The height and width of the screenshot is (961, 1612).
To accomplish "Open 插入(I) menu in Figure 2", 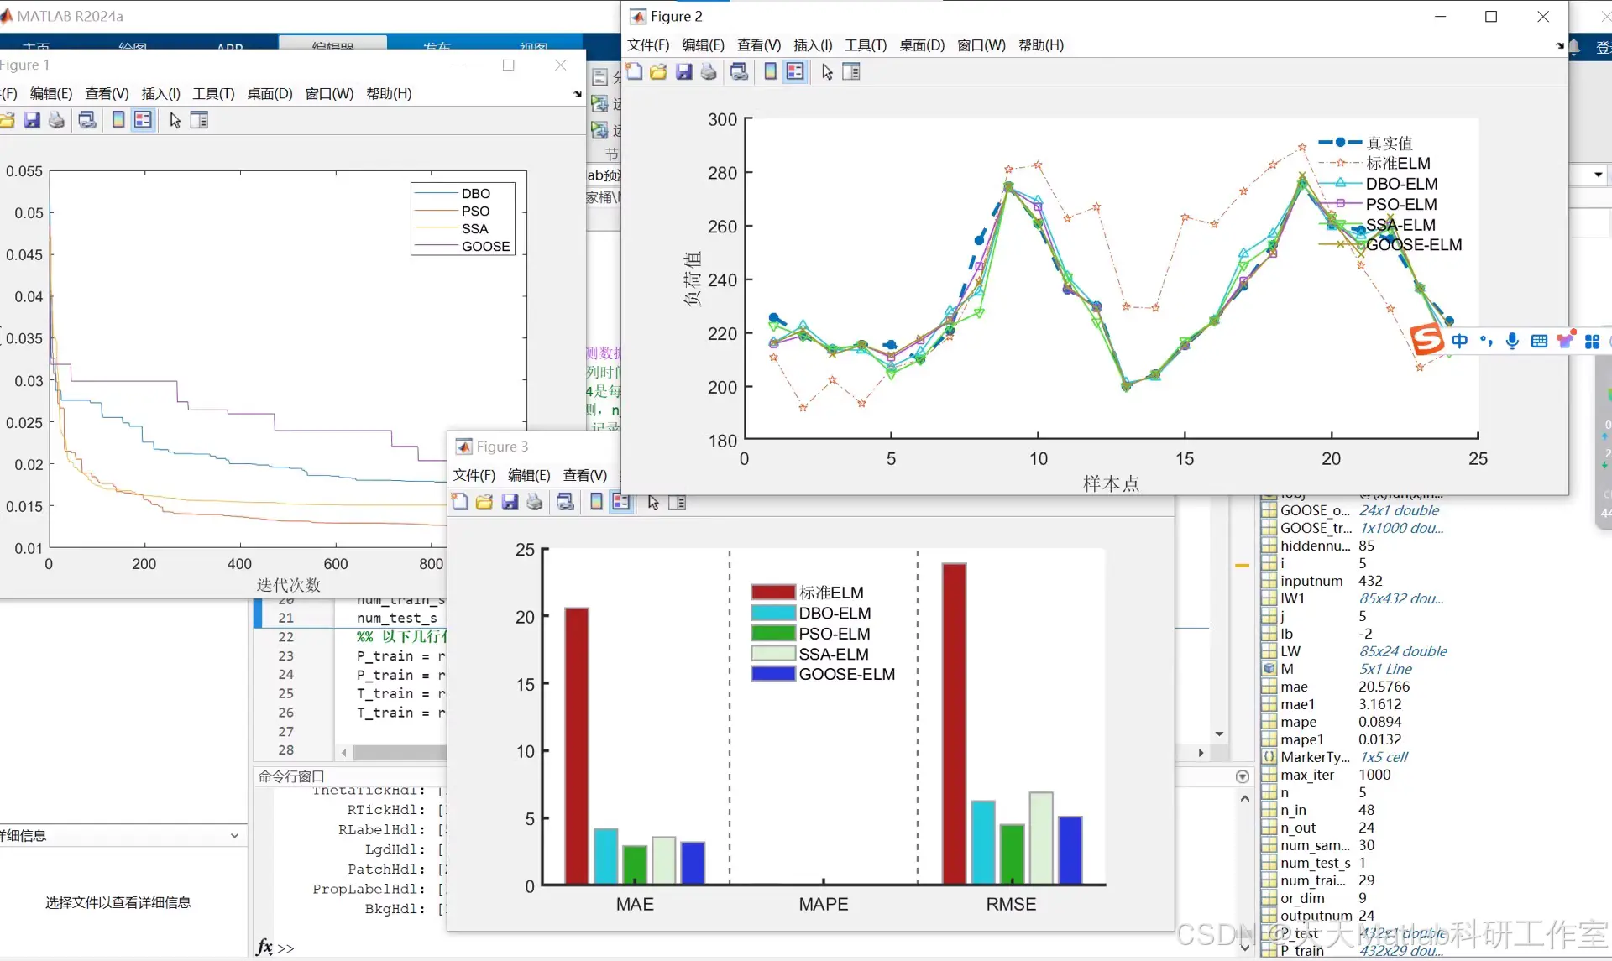I will coord(812,45).
